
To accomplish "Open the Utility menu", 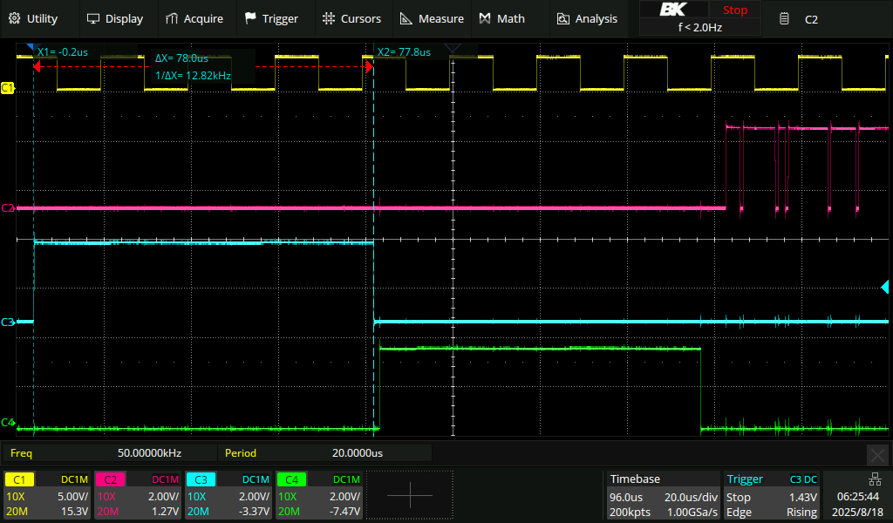I will [x=33, y=19].
